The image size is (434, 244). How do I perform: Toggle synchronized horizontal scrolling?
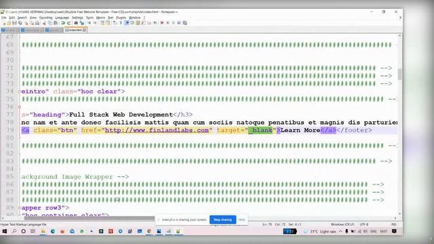108,23
